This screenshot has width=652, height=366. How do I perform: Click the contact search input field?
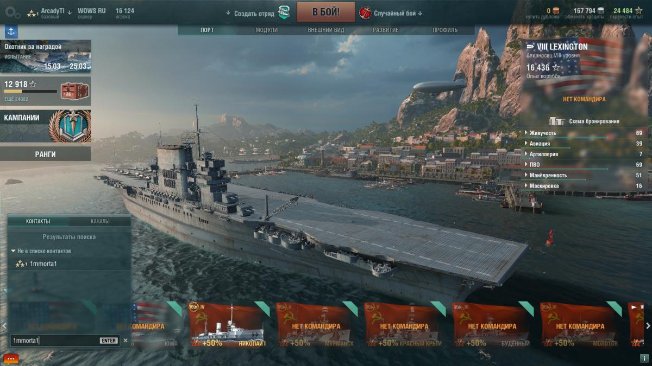[x=54, y=341]
